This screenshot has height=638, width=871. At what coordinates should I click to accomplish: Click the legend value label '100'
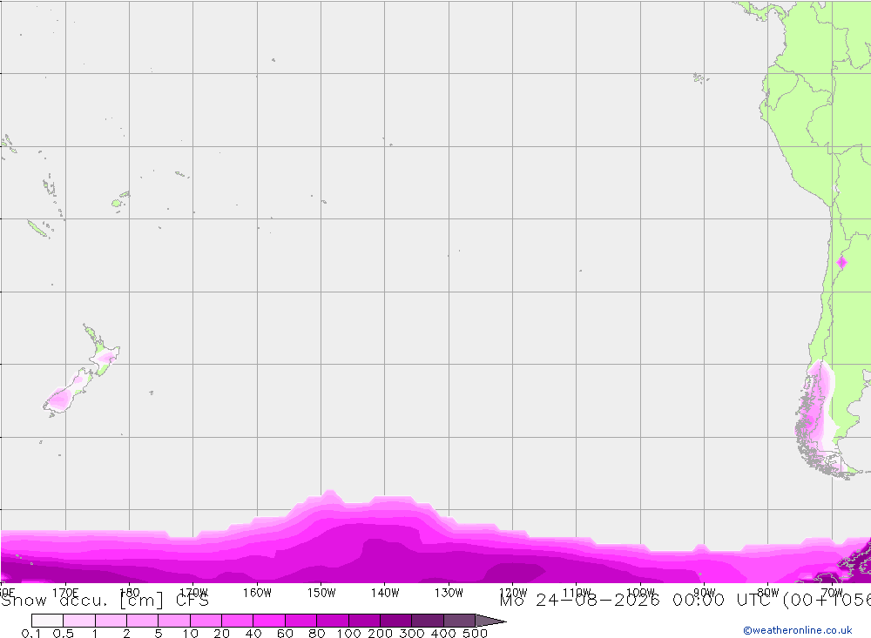coord(349,634)
